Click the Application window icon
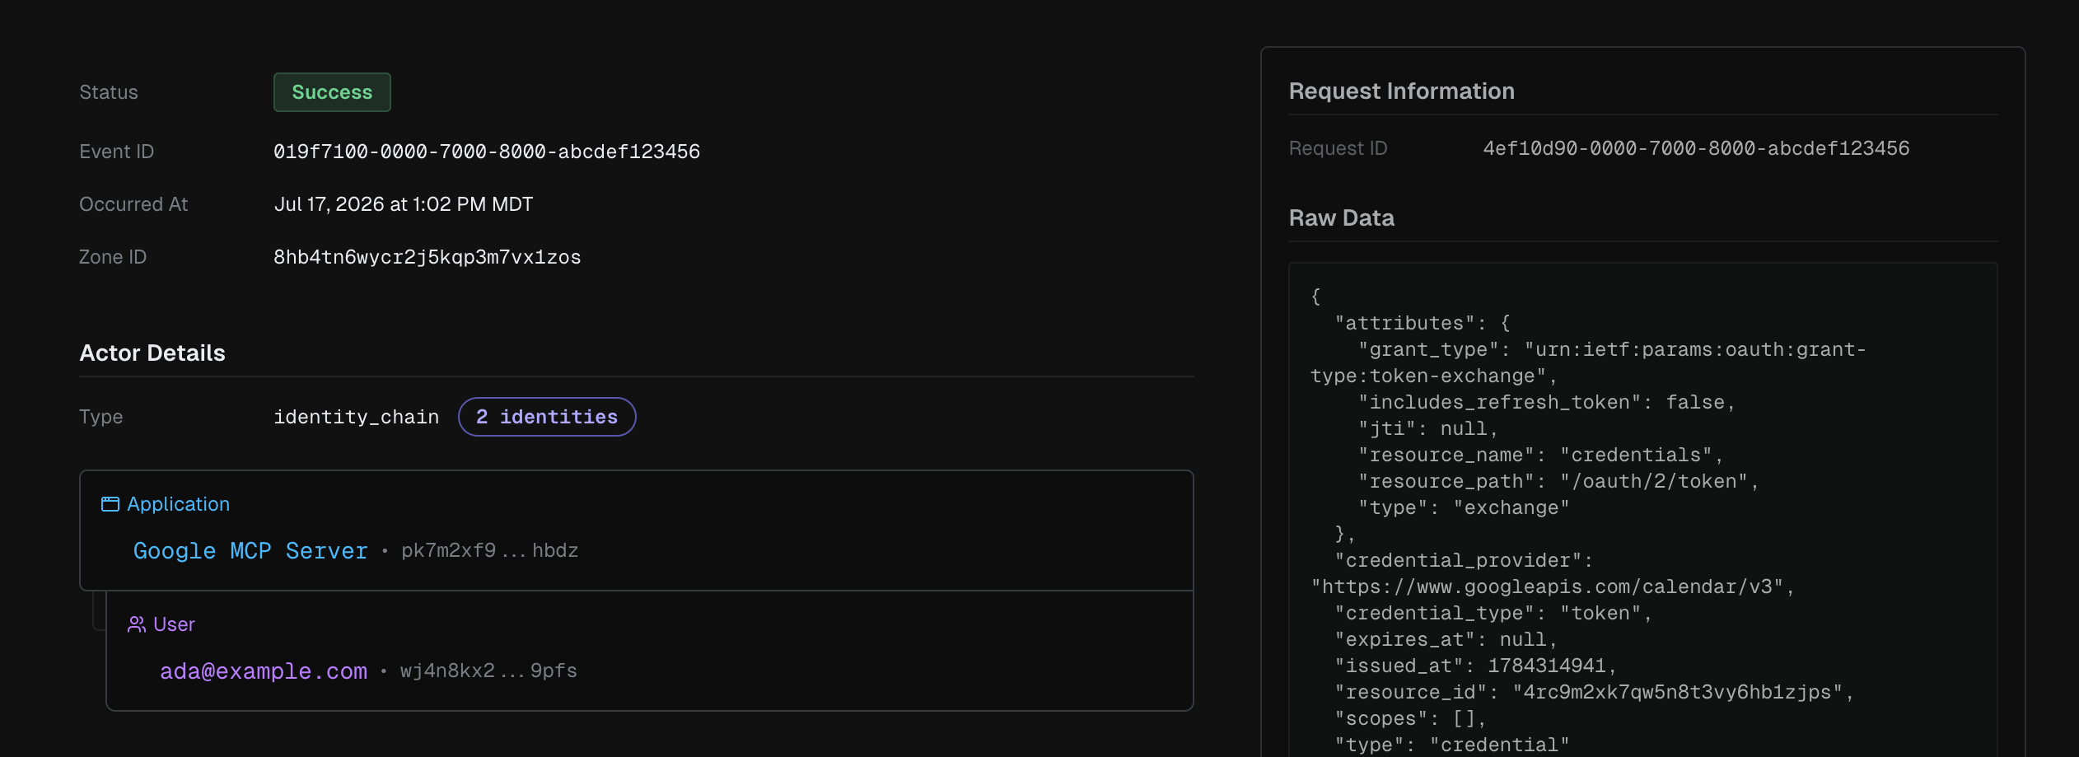This screenshot has height=757, width=2079. [x=110, y=504]
